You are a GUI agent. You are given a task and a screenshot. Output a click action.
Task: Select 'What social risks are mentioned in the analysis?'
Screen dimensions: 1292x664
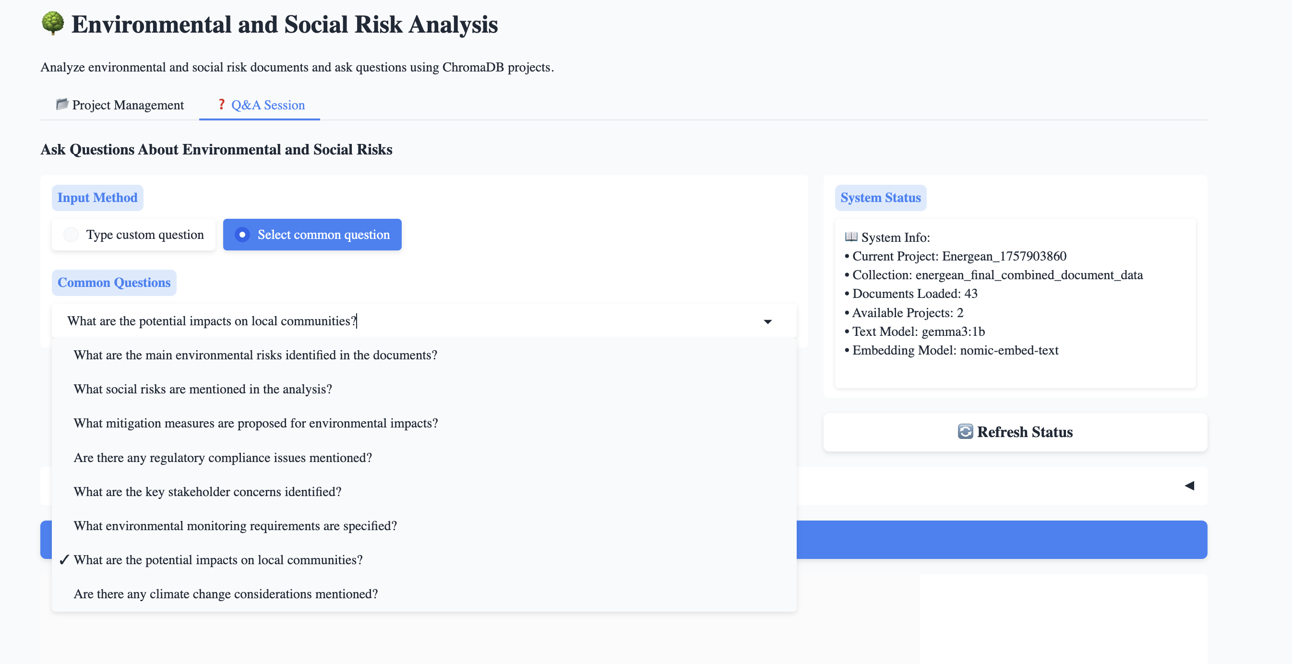(203, 389)
